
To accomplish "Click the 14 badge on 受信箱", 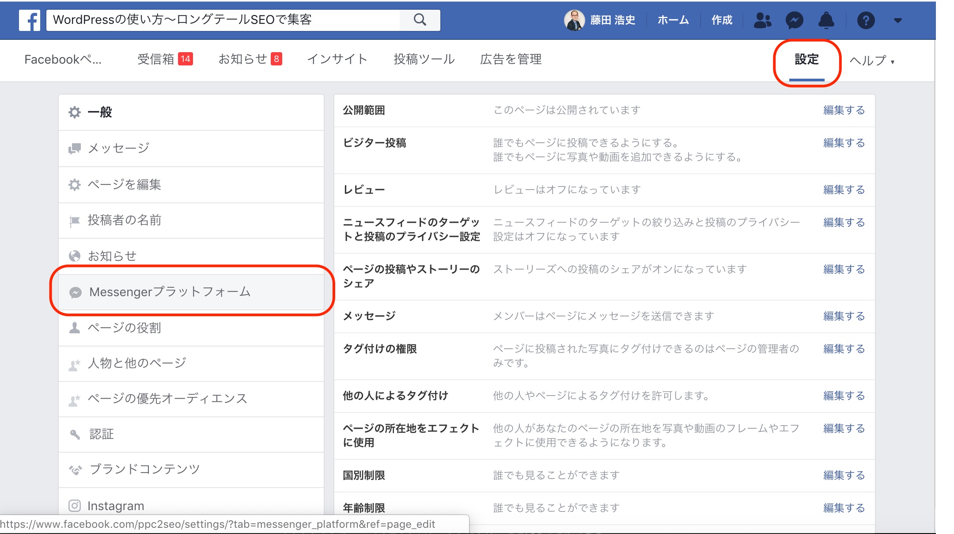I will click(x=185, y=59).
